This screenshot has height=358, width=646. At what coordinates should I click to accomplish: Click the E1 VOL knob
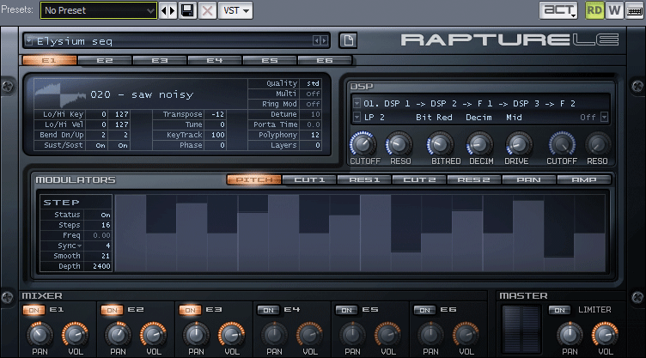75,335
